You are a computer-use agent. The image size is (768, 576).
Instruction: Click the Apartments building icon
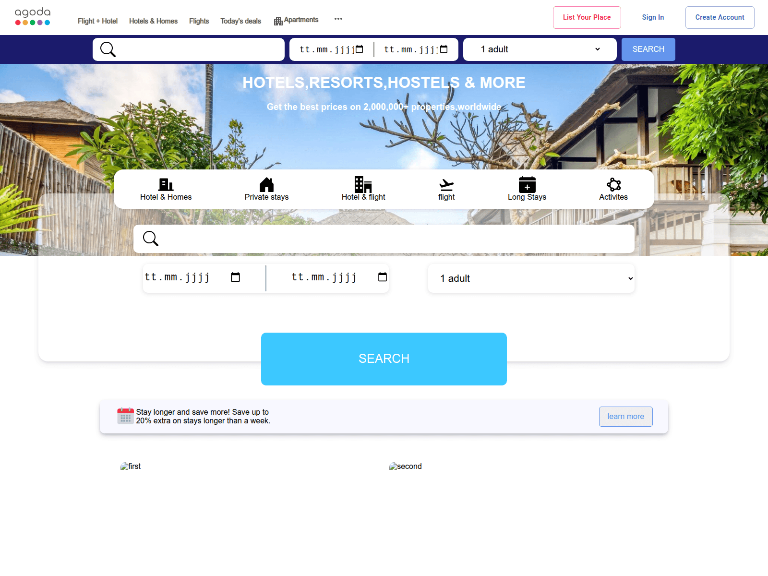coord(278,21)
